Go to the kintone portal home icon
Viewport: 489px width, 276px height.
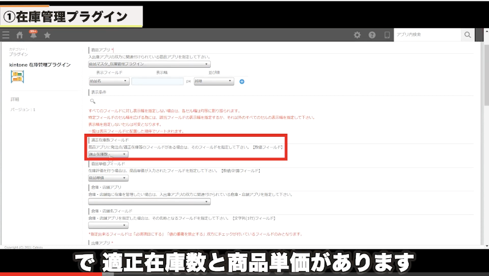(x=20, y=35)
